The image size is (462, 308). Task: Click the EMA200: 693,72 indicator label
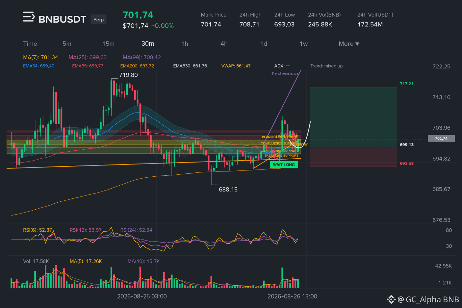pyautogui.click(x=137, y=66)
